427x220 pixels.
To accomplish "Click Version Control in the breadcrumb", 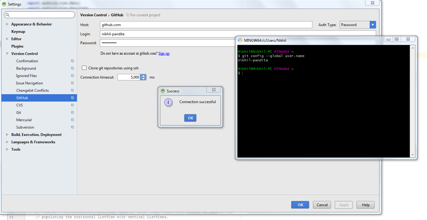I will (93, 15).
